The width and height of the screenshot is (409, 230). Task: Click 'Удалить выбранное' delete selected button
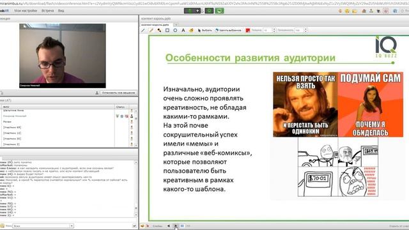[228, 30]
